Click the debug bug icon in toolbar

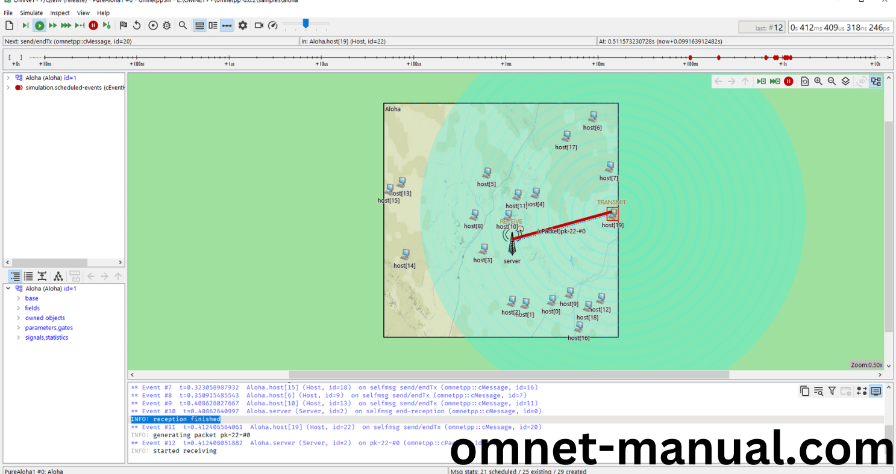coord(166,25)
